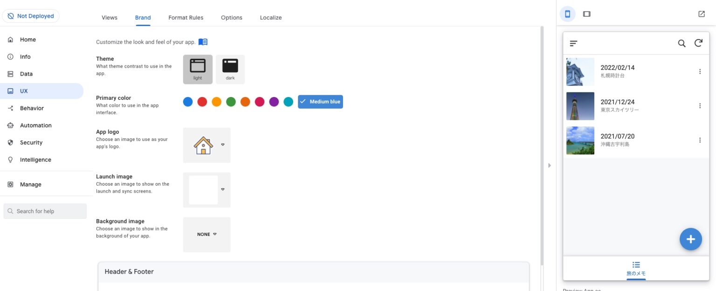Screen dimensions: 716x291
Task: Open the Localize tab
Action: coord(271,17)
